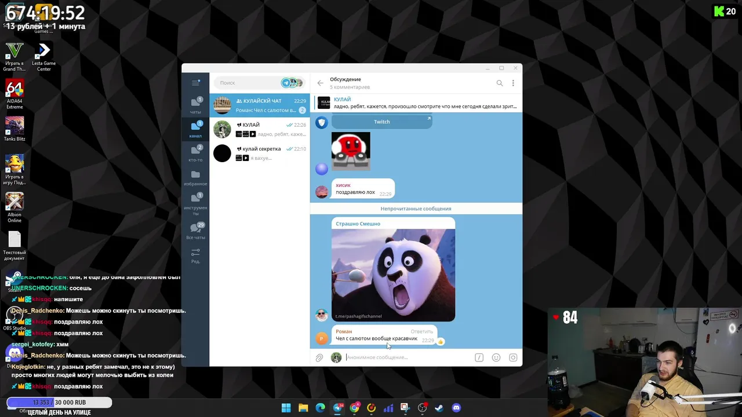The image size is (742, 417).
Task: Click Ответить on Роман's message
Action: [421, 331]
